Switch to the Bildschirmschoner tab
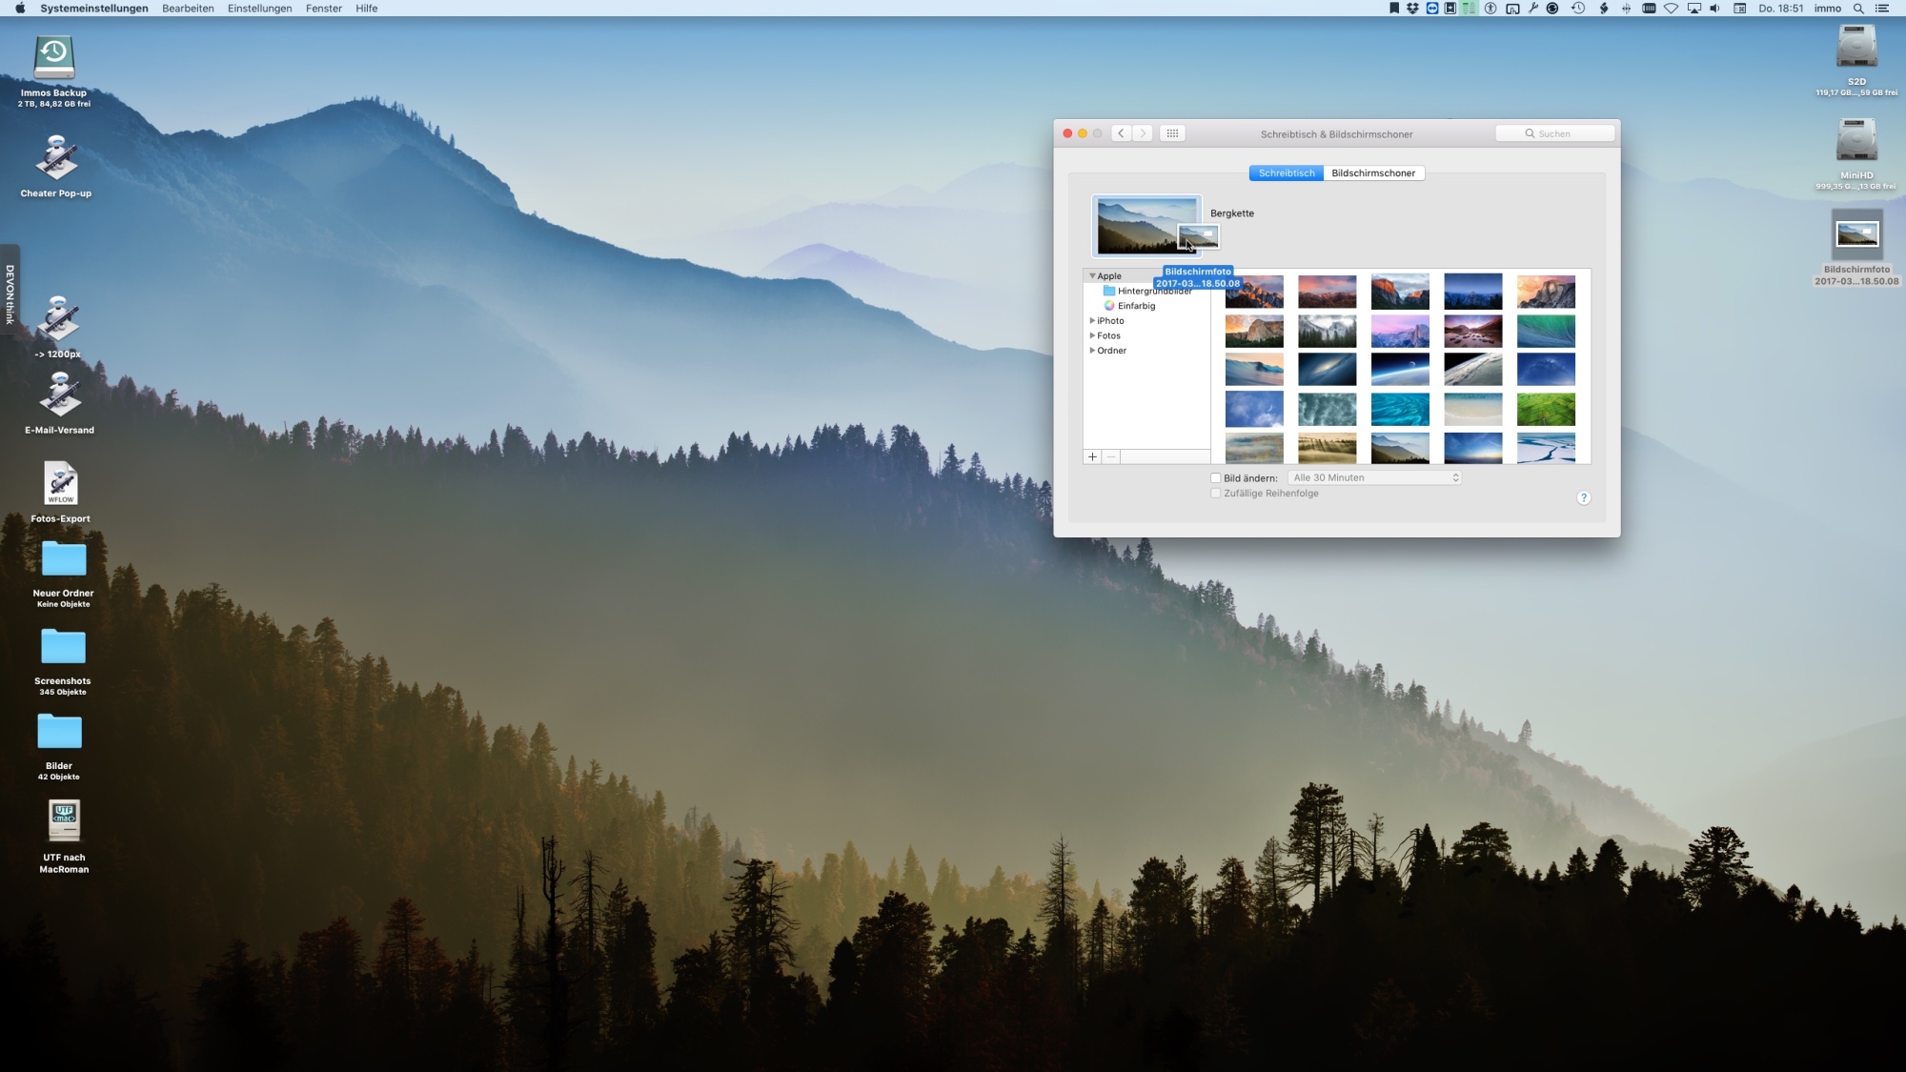Image resolution: width=1906 pixels, height=1072 pixels. (1372, 173)
